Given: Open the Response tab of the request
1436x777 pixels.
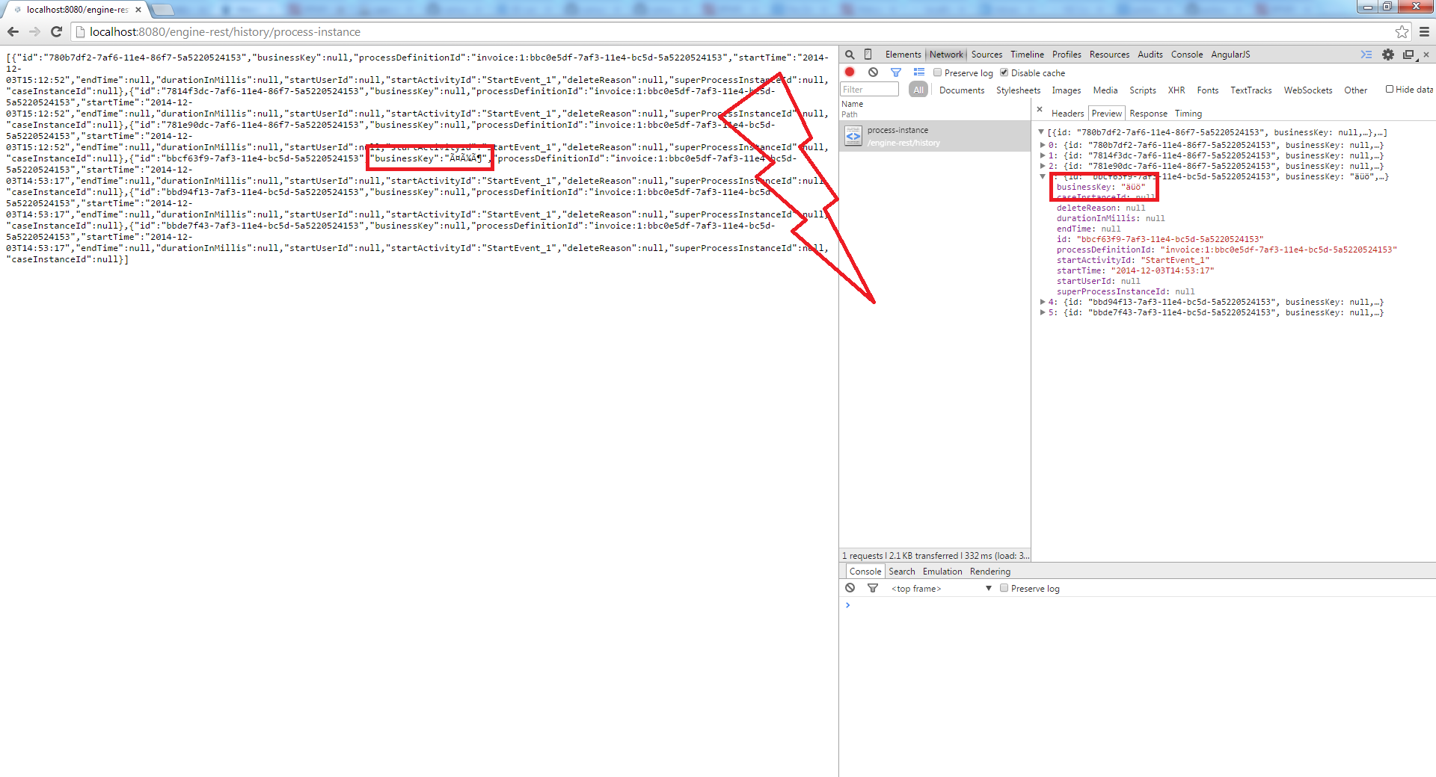Looking at the screenshot, I should coord(1148,114).
